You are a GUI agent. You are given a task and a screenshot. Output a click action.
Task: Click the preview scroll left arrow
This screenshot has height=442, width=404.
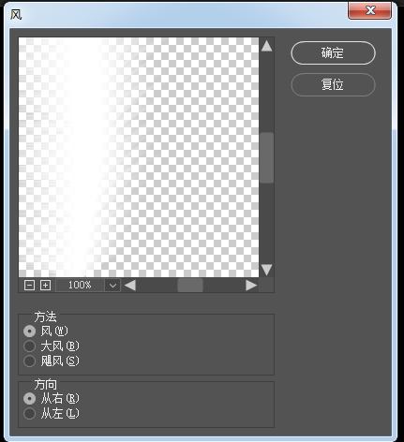[x=130, y=285]
